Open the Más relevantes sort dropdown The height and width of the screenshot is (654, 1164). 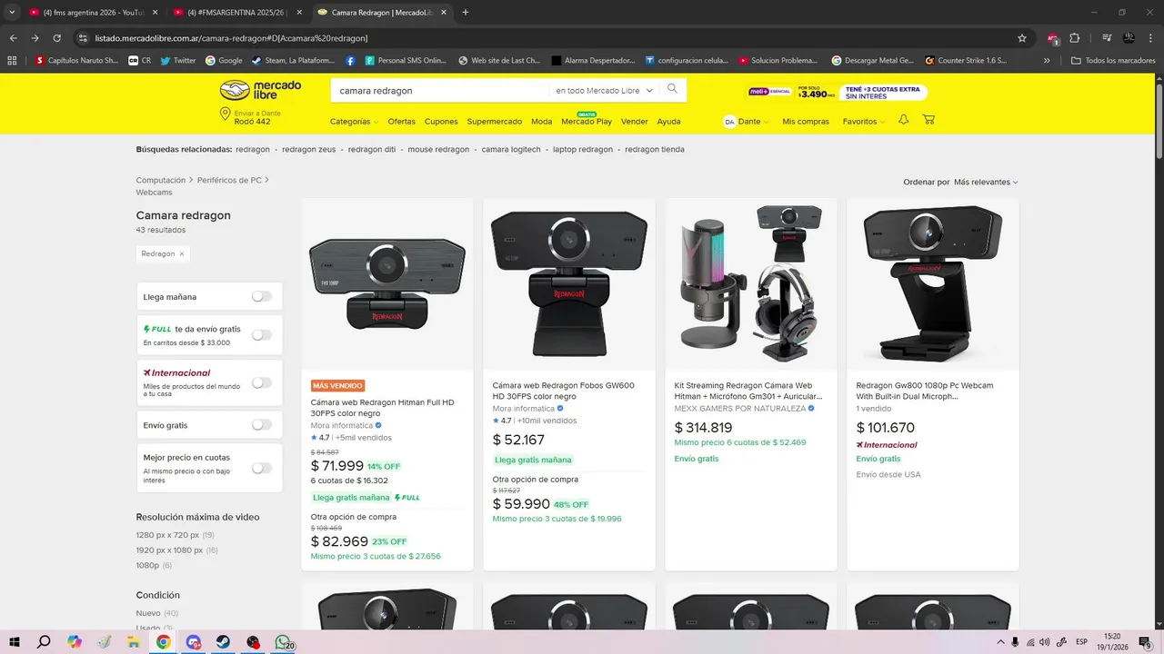[x=986, y=182]
